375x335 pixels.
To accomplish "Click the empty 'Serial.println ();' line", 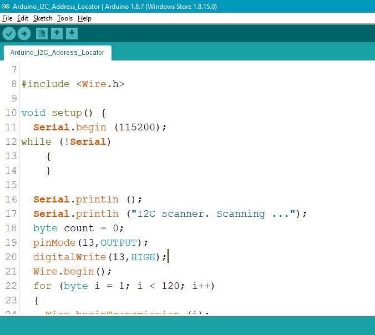I will [88, 200].
